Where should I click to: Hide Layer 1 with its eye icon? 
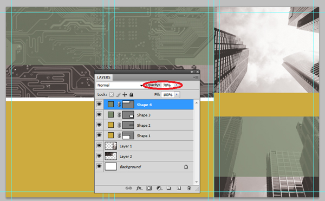tap(99, 146)
